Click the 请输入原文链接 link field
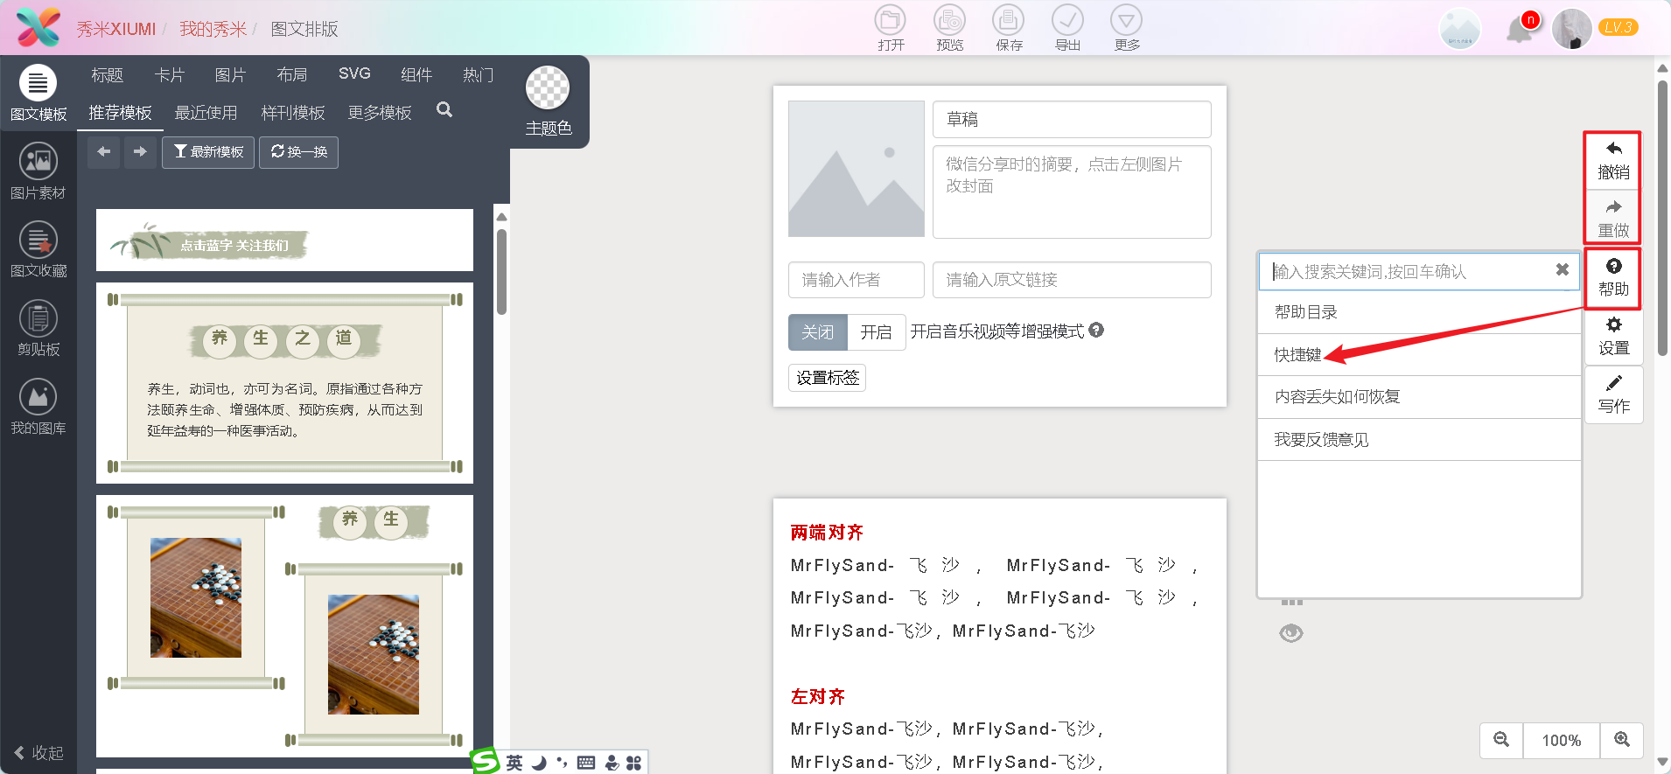The width and height of the screenshot is (1671, 774). tap(1072, 280)
